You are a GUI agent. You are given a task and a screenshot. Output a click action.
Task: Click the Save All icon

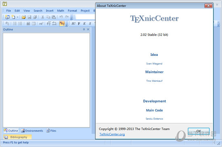(x=35, y=17)
